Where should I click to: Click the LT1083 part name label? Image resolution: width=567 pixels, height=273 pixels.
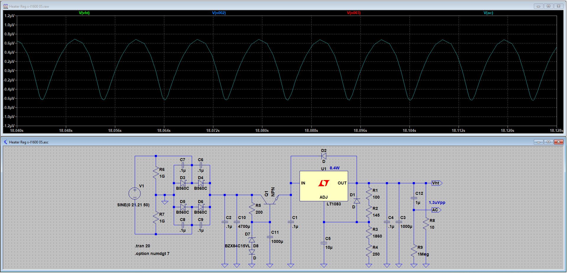point(334,204)
